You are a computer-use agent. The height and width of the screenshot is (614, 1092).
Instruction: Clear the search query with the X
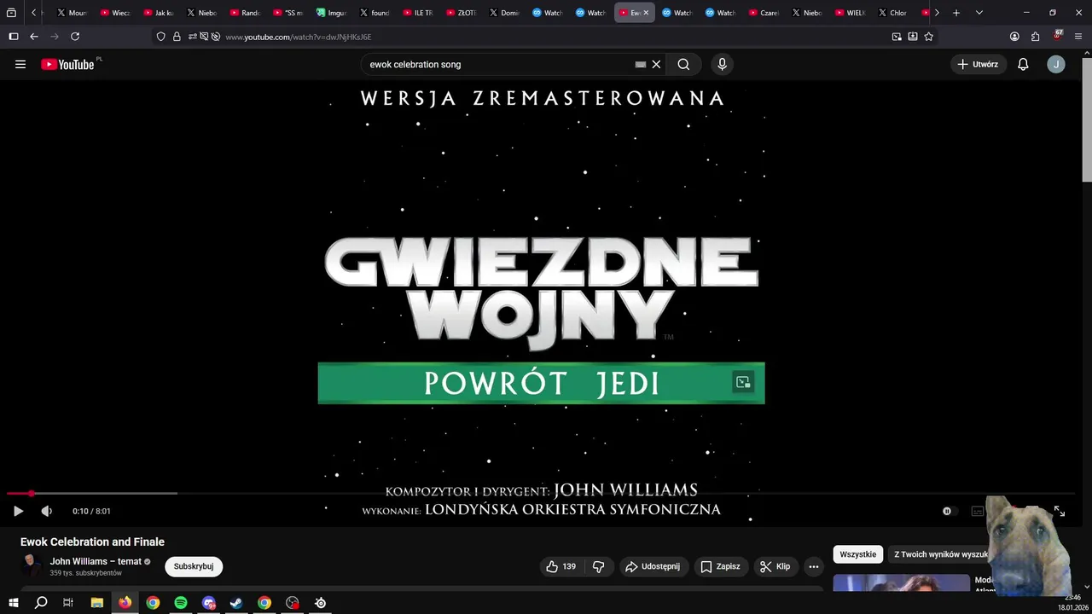[656, 64]
